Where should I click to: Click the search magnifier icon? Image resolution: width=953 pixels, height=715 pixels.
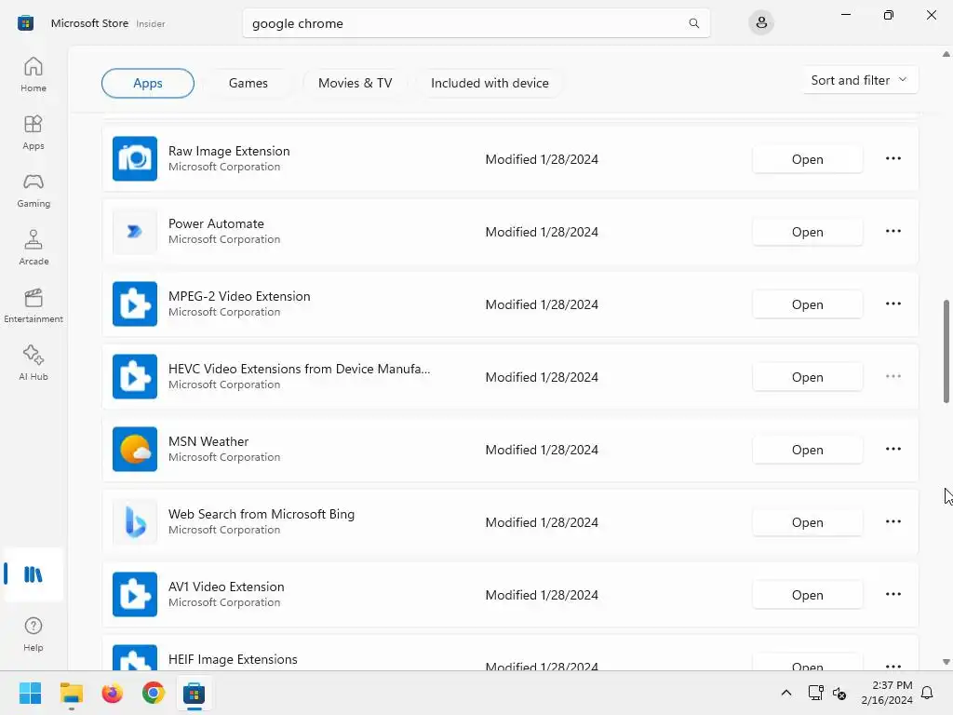pos(693,23)
